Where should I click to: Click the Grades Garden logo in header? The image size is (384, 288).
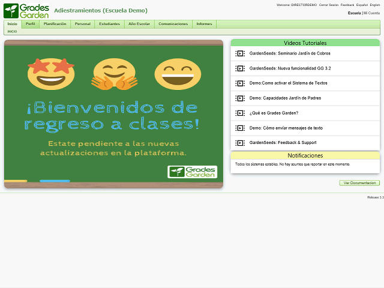(x=26, y=11)
